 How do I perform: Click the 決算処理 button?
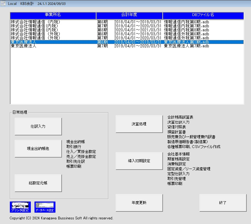[139, 124]
